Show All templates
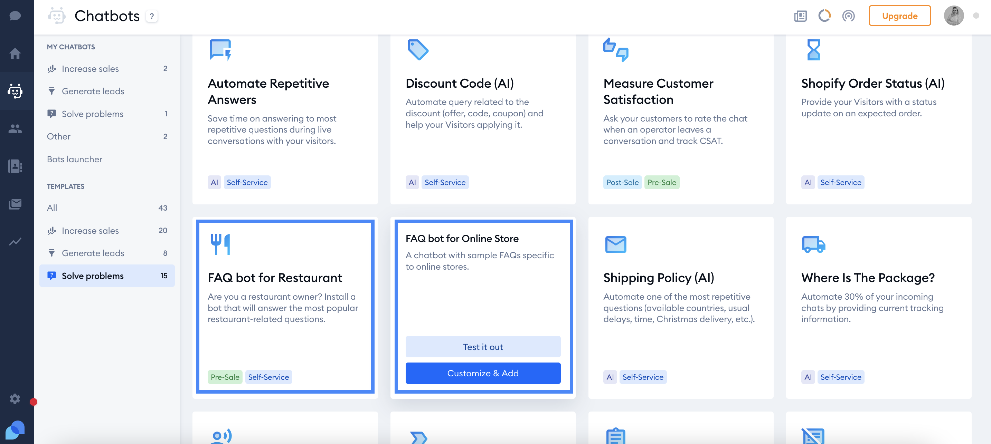The image size is (991, 444). 107,208
